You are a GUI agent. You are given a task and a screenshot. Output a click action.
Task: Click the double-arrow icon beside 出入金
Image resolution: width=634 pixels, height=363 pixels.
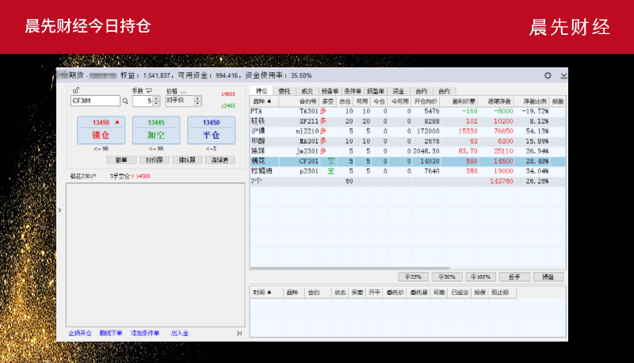coord(239,333)
